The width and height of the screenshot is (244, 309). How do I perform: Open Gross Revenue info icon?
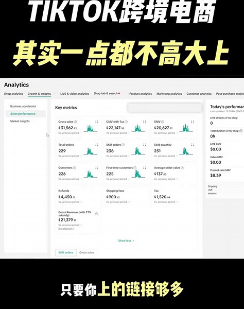(x=97, y=214)
